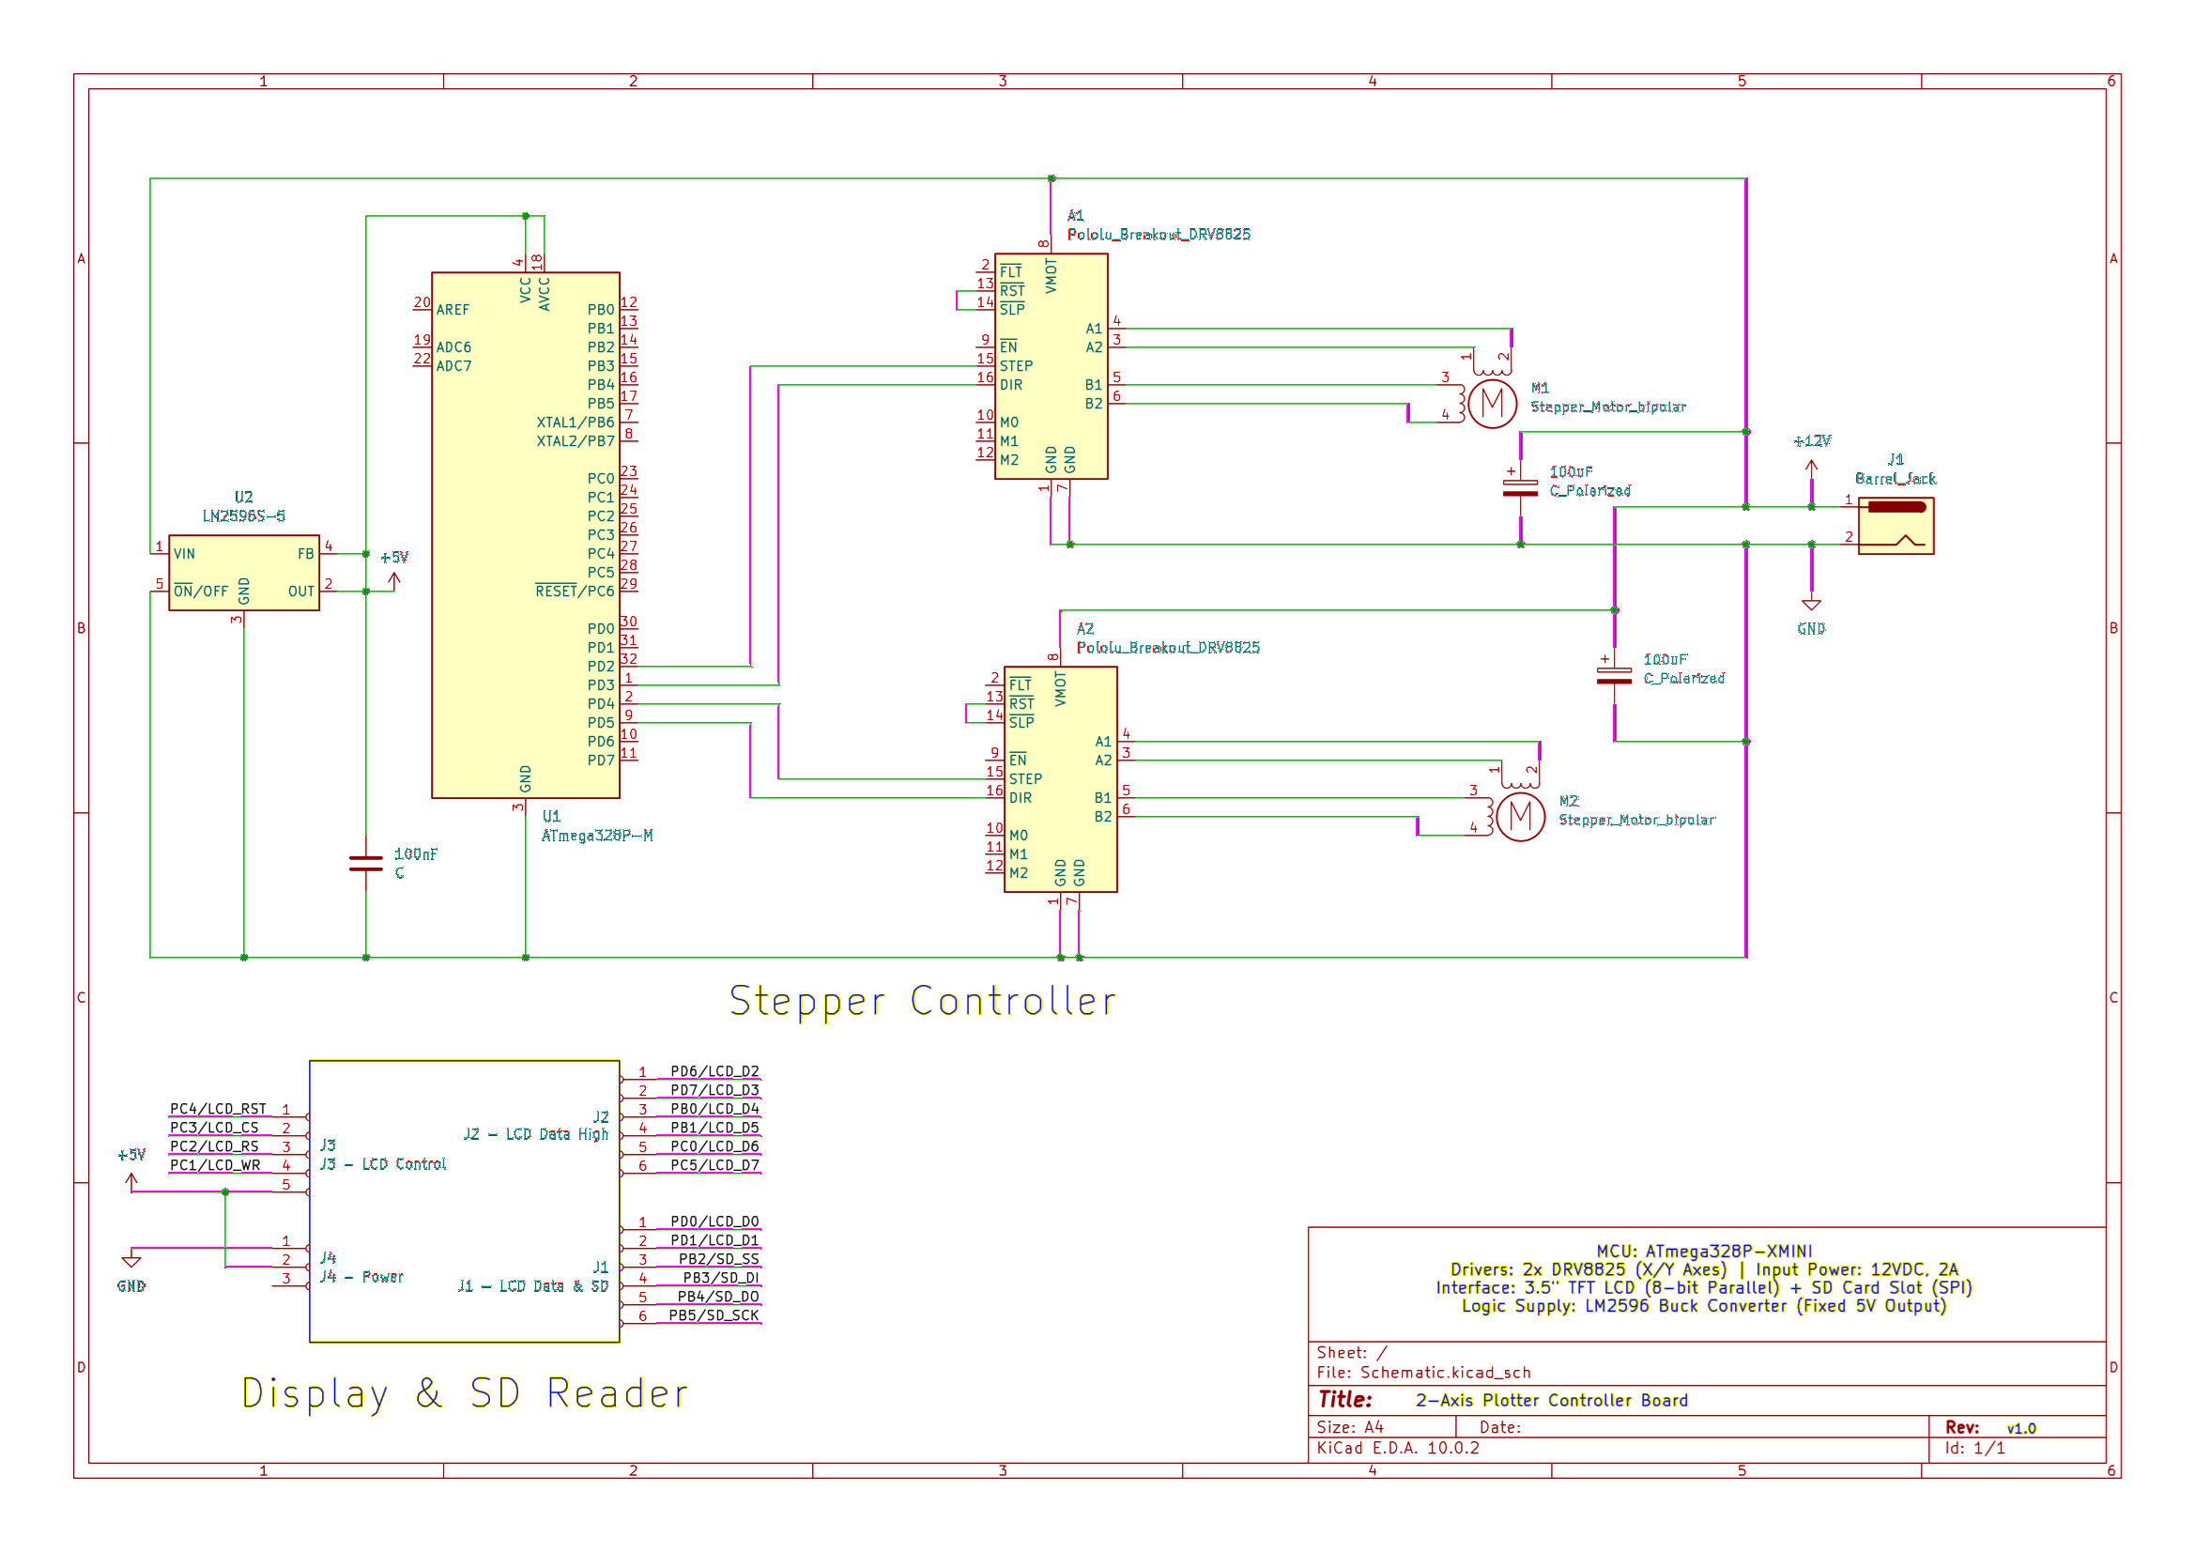Click the A2 Pololu DRV8825 driver symbol
2195x1552 pixels.
pyautogui.click(x=1060, y=778)
